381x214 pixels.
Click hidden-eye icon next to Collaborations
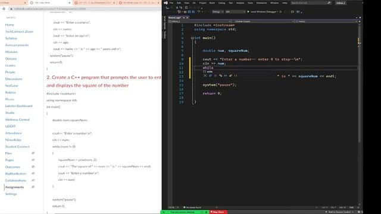click(x=33, y=180)
